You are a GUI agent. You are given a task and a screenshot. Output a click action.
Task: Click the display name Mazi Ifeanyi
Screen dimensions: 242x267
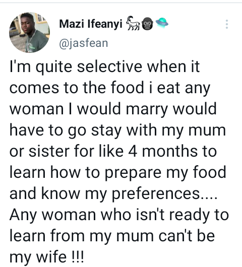pos(91,24)
